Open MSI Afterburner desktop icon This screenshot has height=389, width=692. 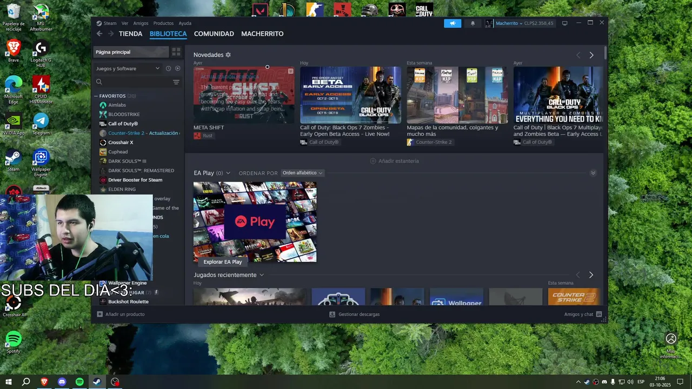pyautogui.click(x=41, y=17)
